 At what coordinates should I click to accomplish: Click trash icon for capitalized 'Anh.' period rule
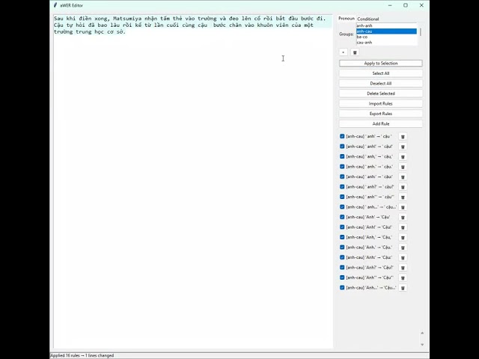click(x=403, y=248)
